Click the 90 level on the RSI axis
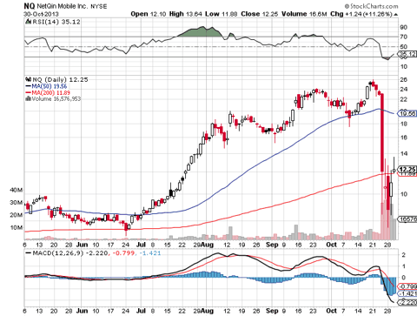 404,27
